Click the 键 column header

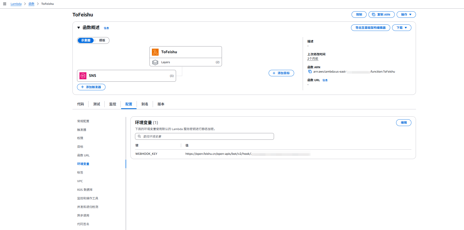click(x=137, y=145)
